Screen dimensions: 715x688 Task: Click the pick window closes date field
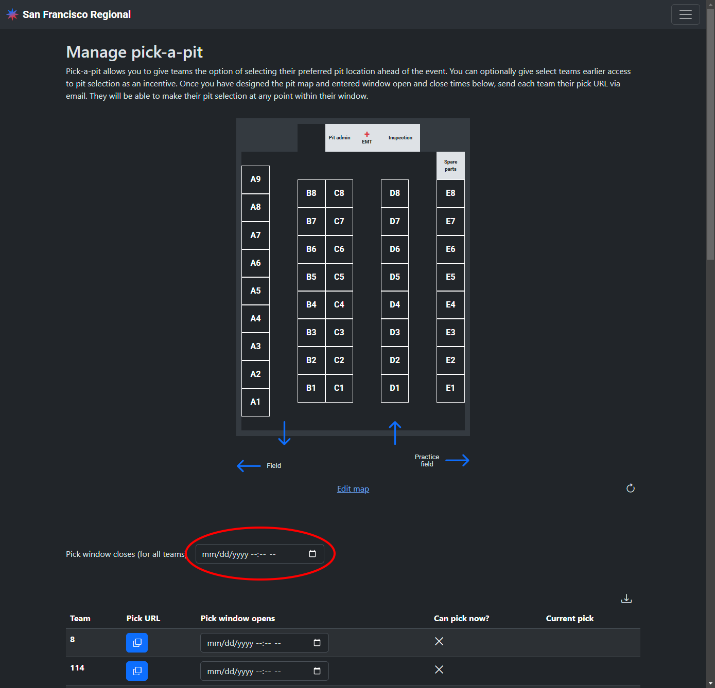[x=247, y=554]
